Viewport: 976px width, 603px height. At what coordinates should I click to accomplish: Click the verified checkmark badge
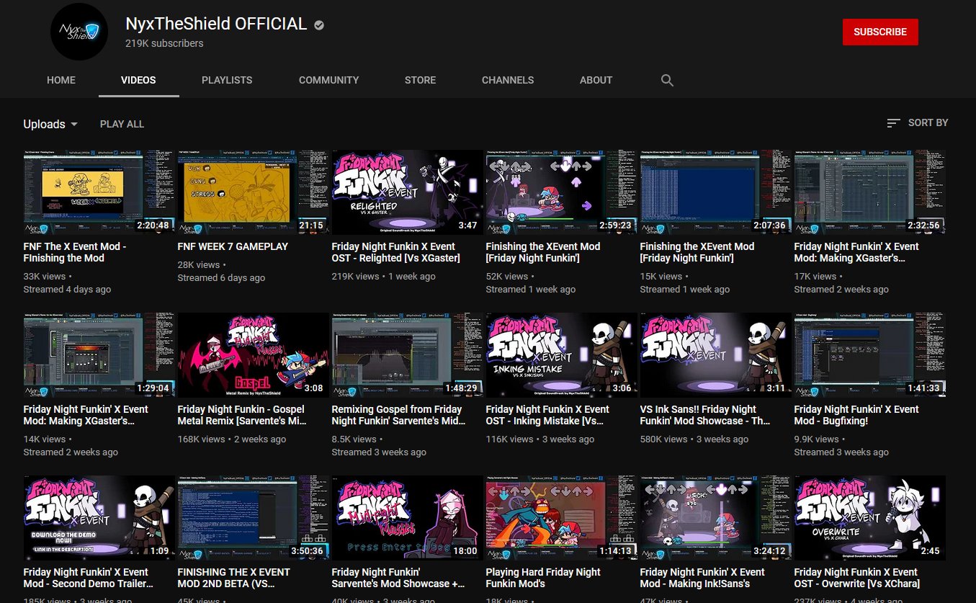318,24
